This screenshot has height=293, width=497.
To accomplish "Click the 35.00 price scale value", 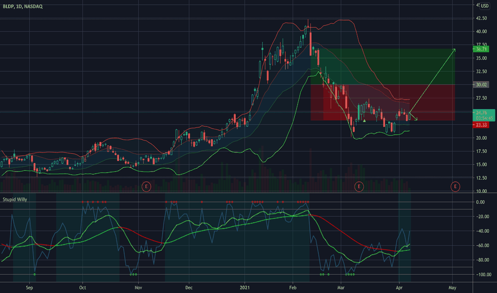I will (x=481, y=58).
